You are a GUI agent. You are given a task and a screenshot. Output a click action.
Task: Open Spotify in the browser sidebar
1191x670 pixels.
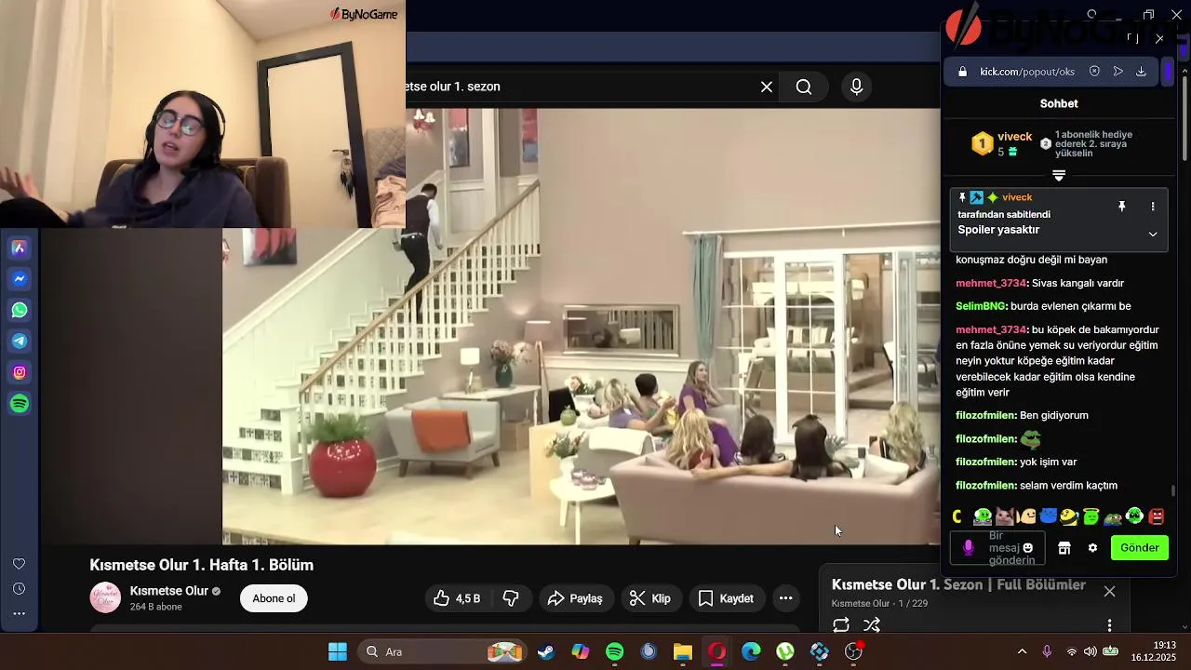click(x=20, y=404)
